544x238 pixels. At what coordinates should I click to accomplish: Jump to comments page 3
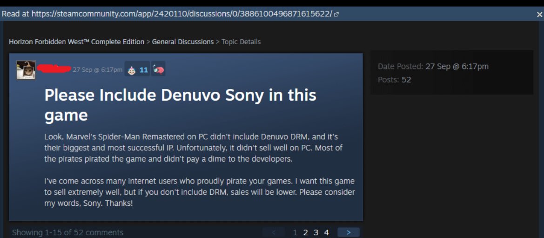[316, 232]
